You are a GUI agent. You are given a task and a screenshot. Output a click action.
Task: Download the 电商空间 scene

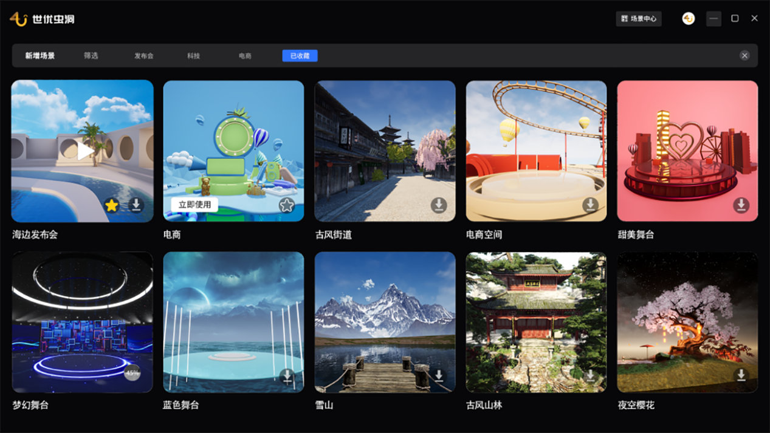(x=590, y=205)
